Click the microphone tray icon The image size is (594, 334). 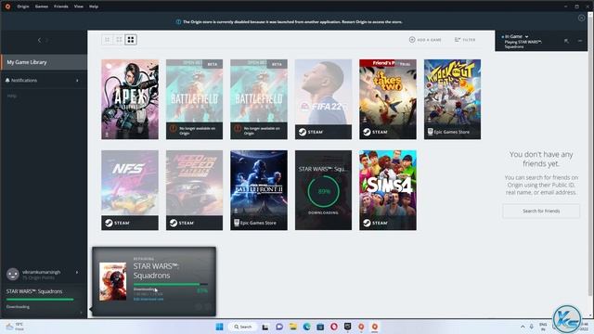pos(532,327)
